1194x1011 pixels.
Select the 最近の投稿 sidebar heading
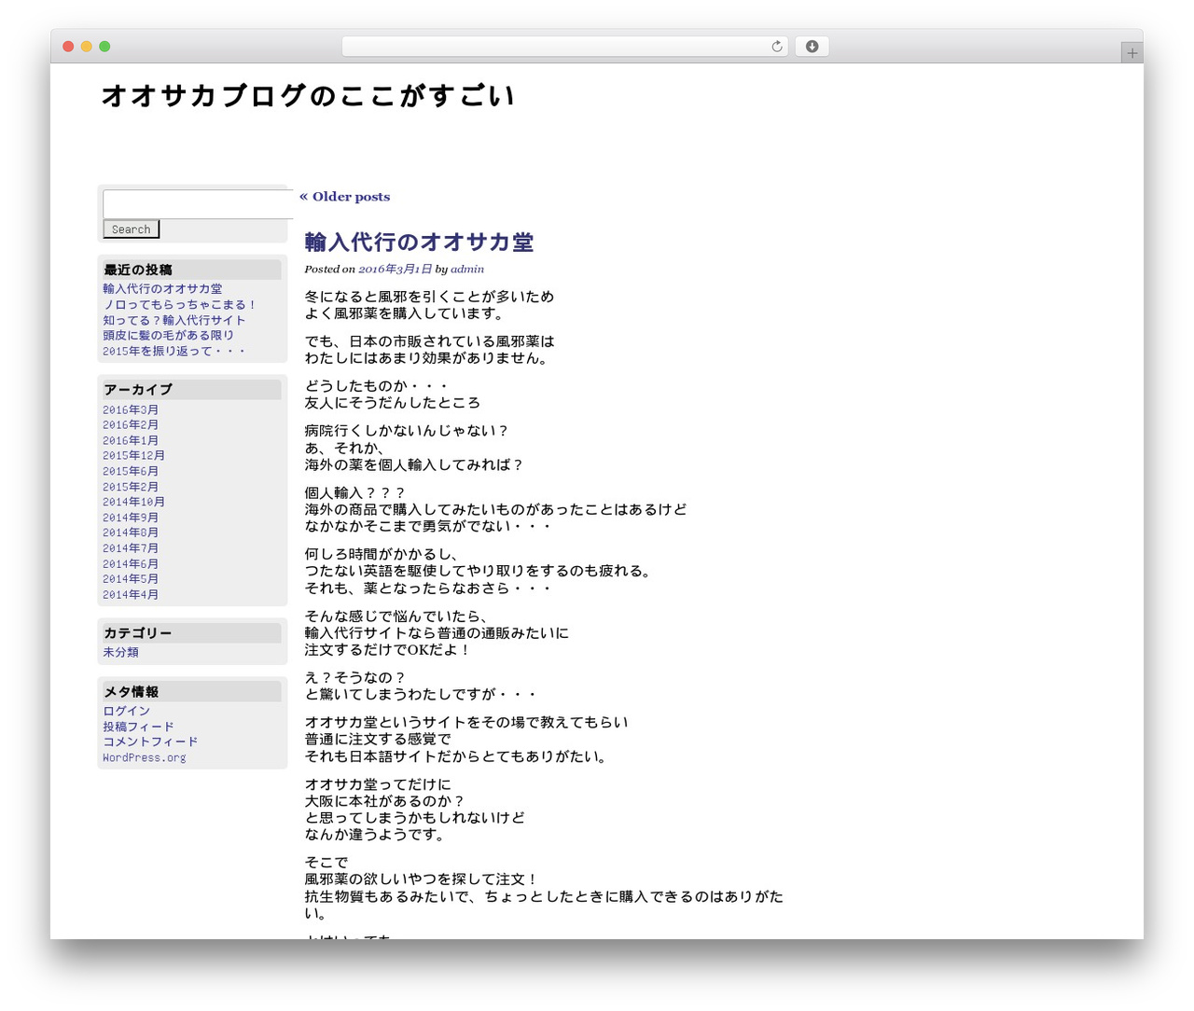(192, 270)
